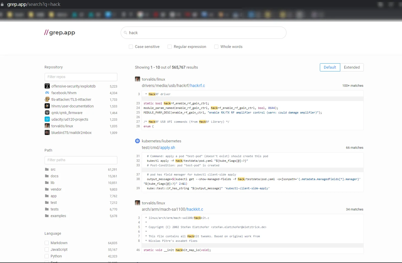Filter by bluebird75/maildir2mbox repository
The width and height of the screenshot is (402, 263).
click(81, 133)
